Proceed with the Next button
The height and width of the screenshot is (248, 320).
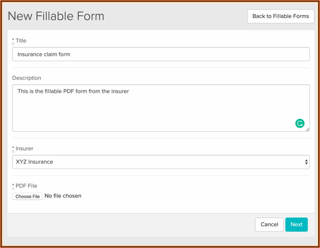click(296, 224)
